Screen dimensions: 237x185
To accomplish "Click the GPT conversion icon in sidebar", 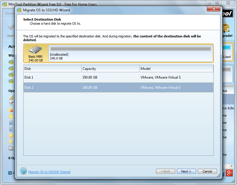I will 11,148.
